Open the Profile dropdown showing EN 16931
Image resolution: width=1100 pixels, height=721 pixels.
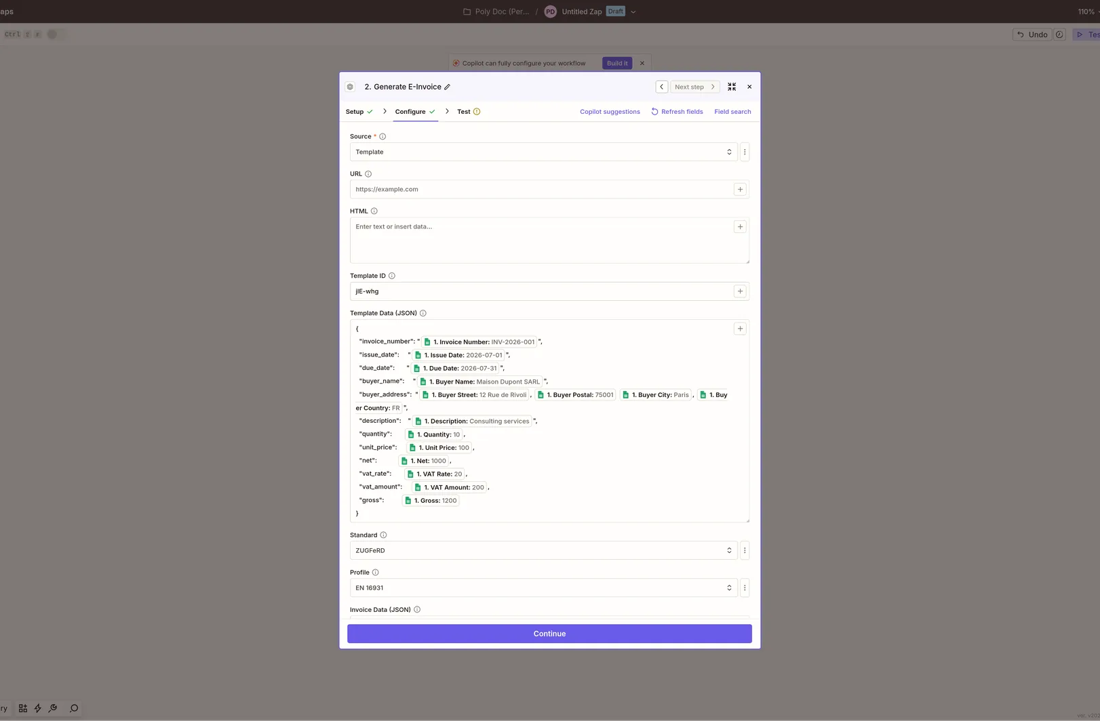(x=543, y=588)
